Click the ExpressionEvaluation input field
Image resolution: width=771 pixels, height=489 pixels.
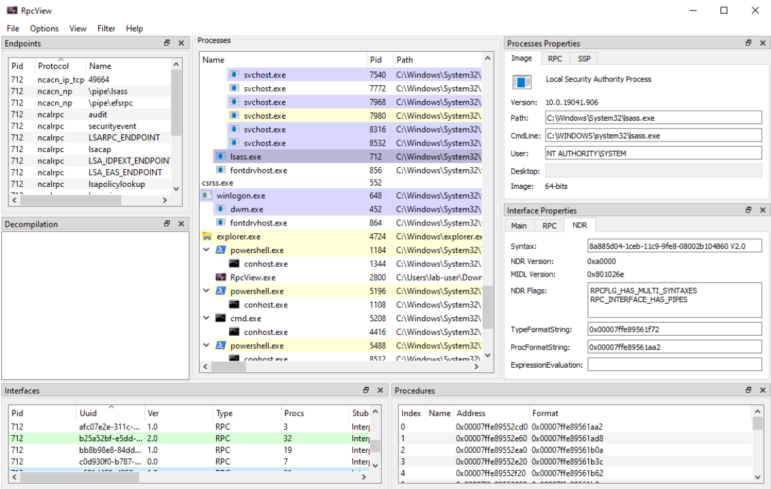pos(674,364)
